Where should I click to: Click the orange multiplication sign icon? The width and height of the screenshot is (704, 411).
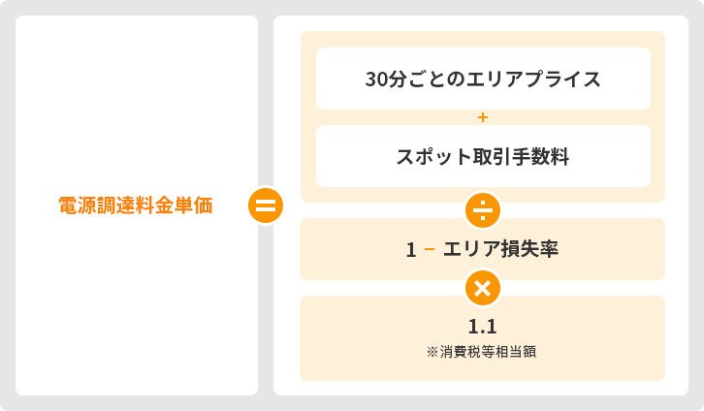coord(482,287)
